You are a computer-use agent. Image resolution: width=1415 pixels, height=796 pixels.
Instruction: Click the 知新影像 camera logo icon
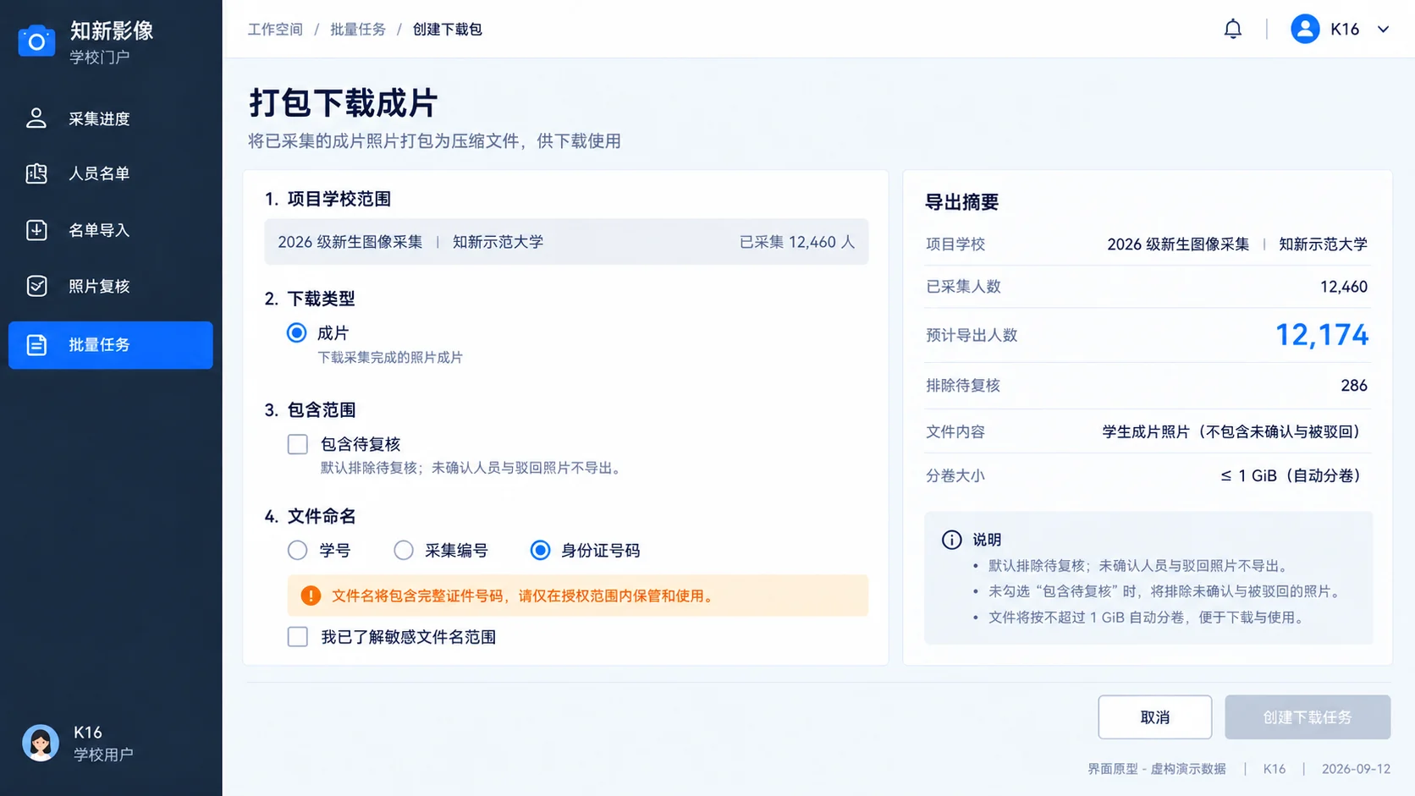tap(36, 41)
